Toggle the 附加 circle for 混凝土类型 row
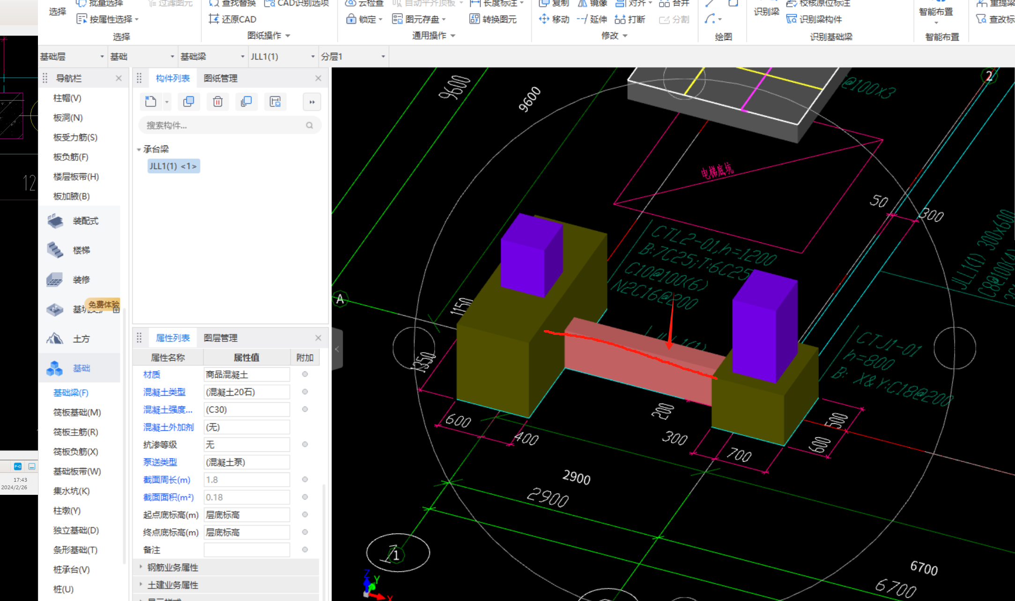 pos(305,391)
